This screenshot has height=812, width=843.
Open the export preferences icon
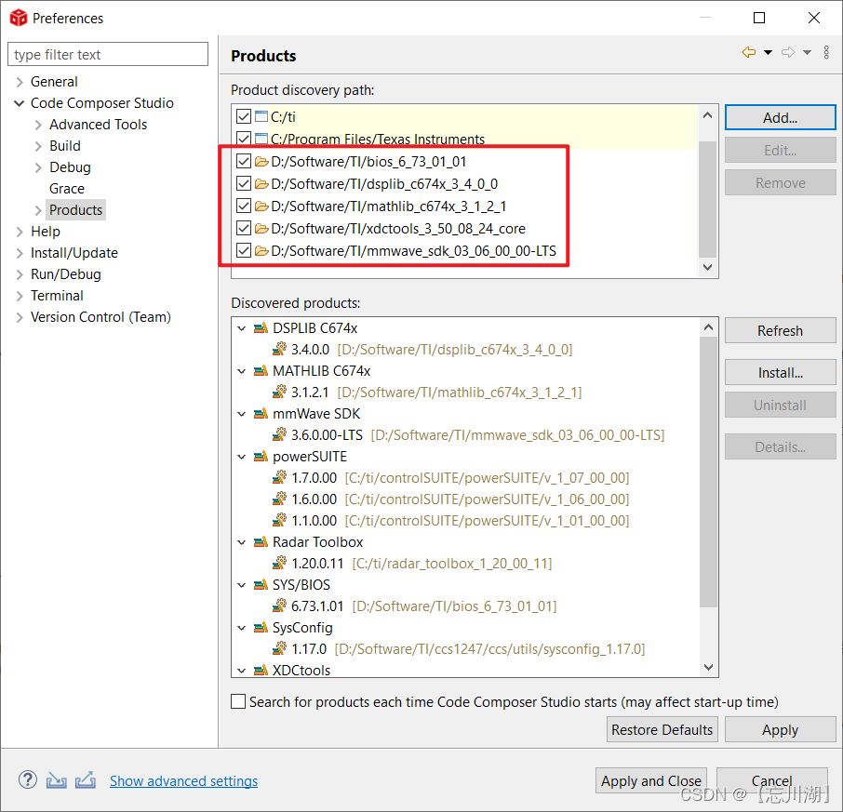pos(86,779)
